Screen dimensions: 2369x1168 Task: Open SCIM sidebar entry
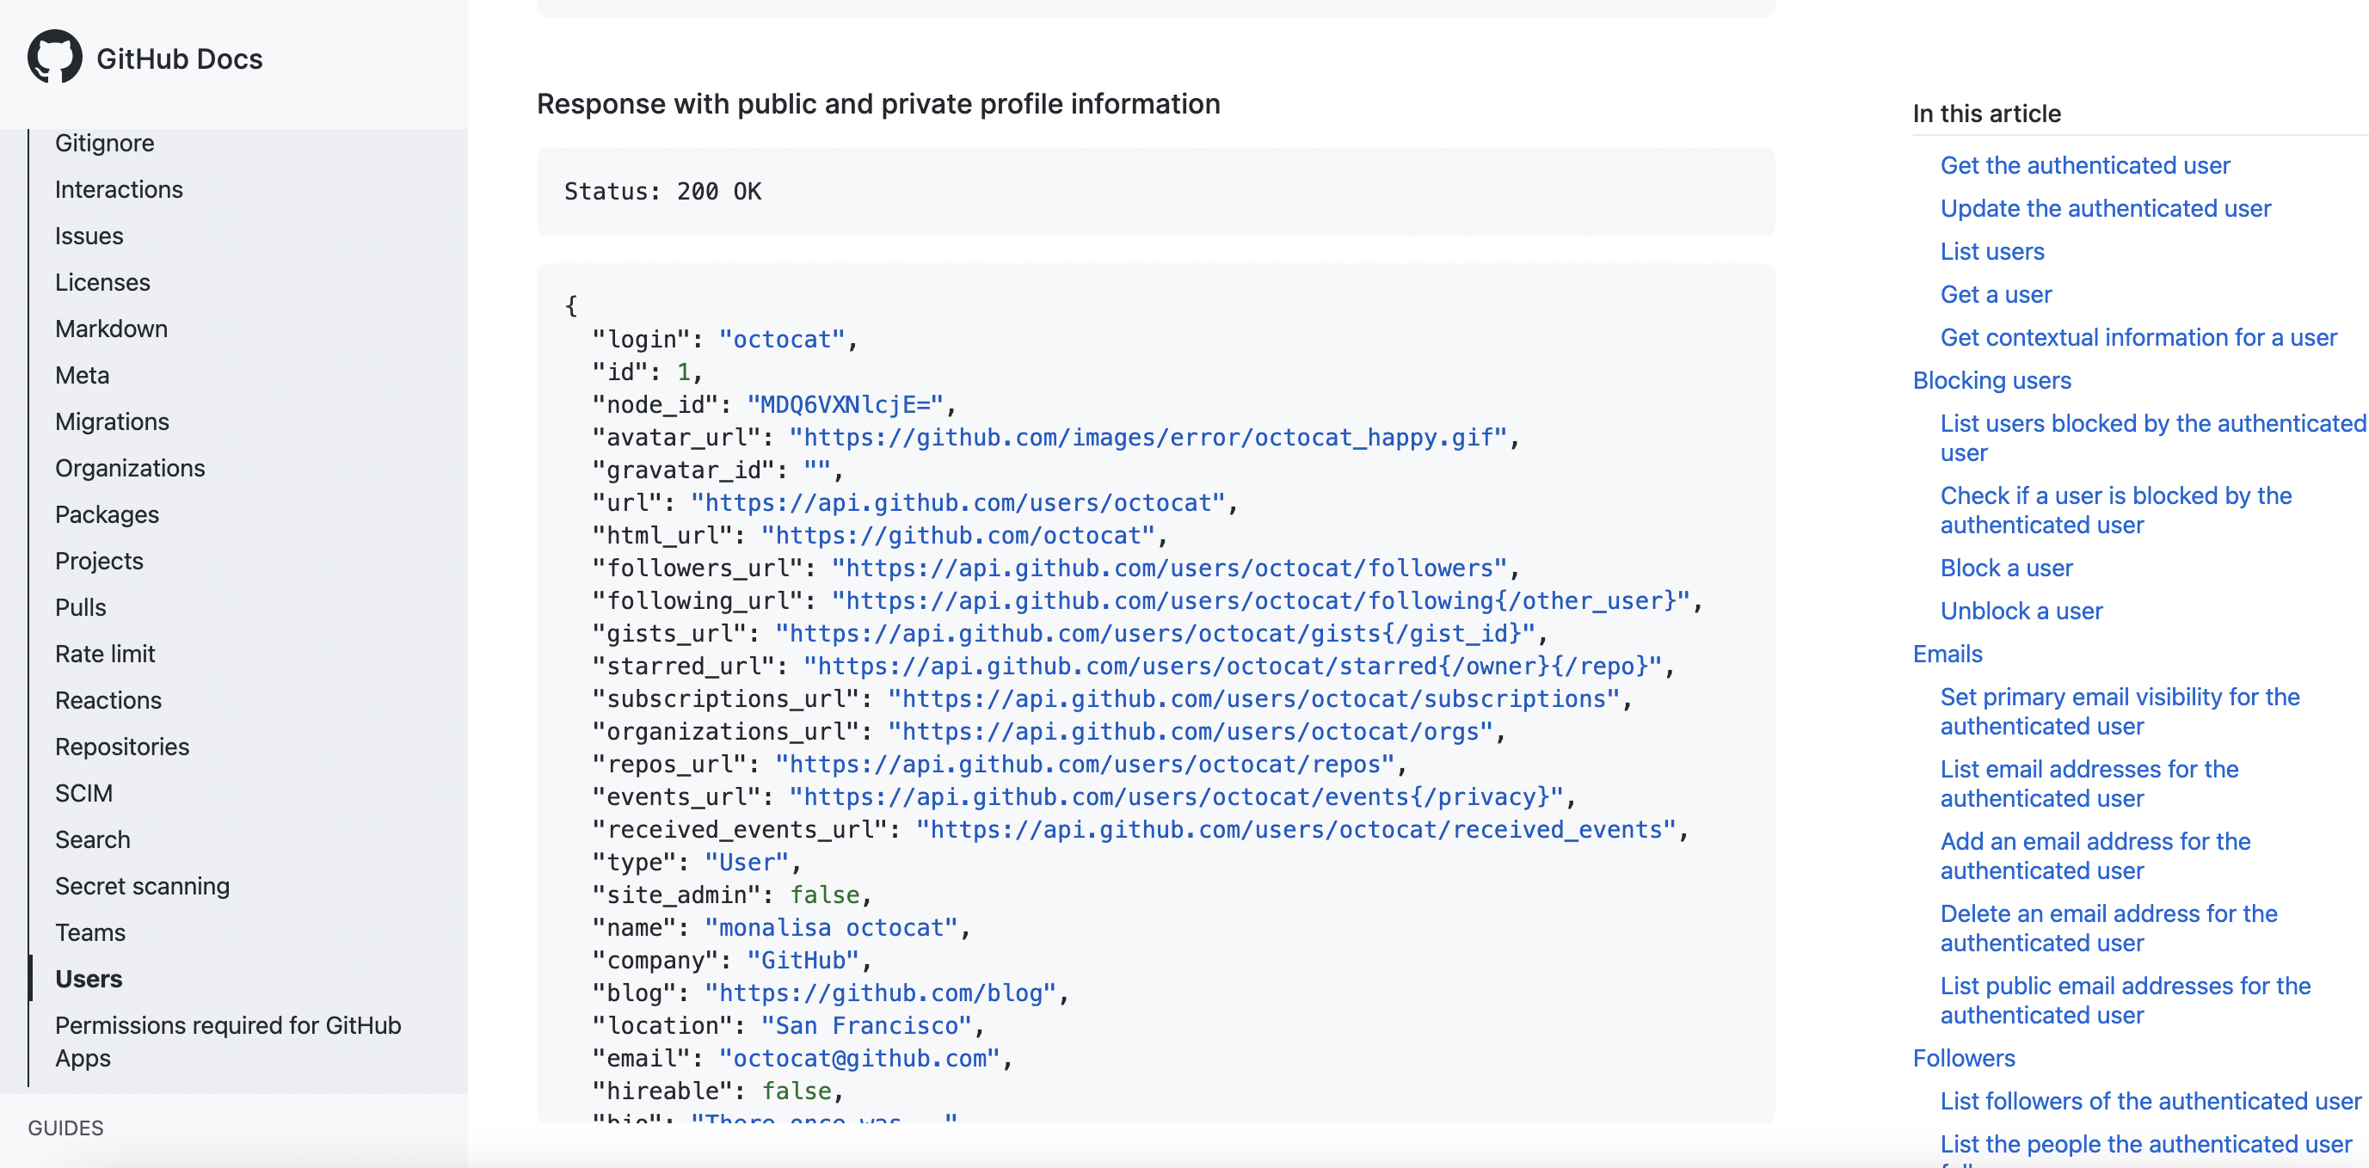[83, 793]
